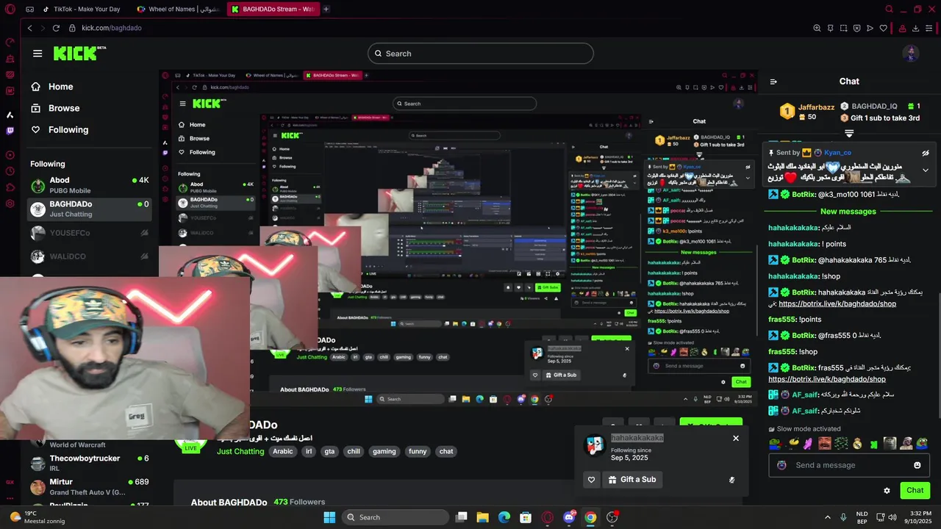Go to Home in Kick sidebar
The height and width of the screenshot is (529, 941).
click(51, 87)
